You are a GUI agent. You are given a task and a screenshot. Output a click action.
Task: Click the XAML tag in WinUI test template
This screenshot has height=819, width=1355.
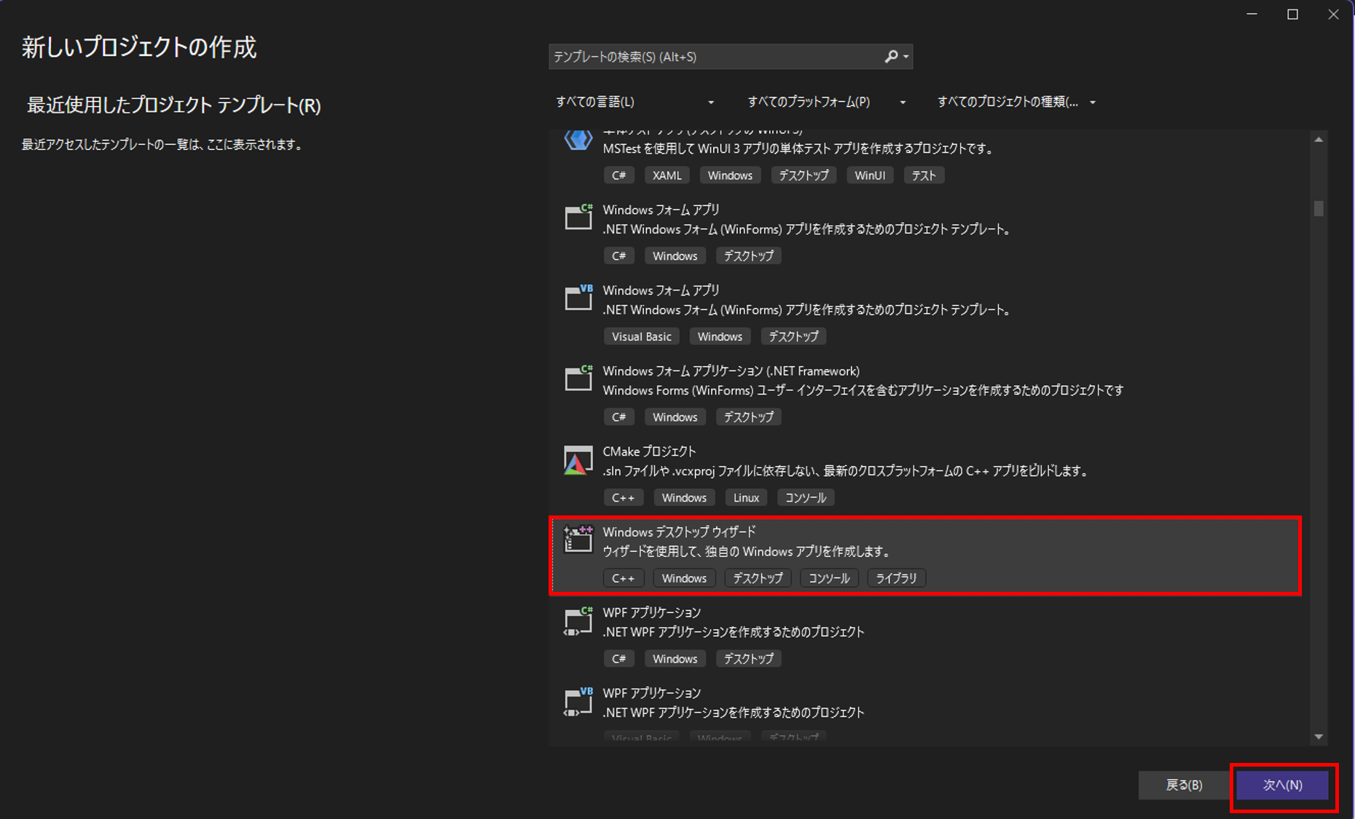pos(667,175)
